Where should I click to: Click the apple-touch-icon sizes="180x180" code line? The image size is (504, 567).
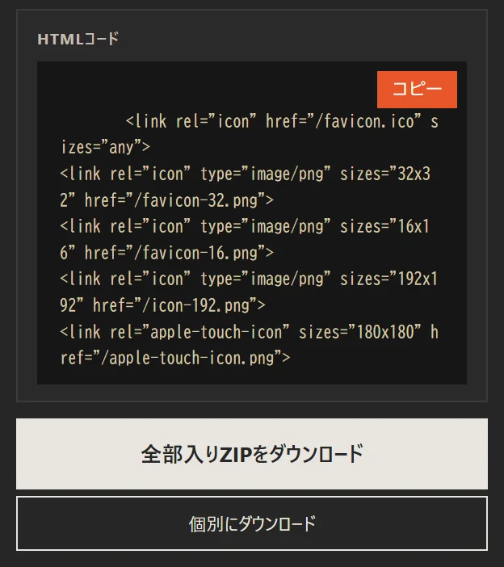[249, 332]
